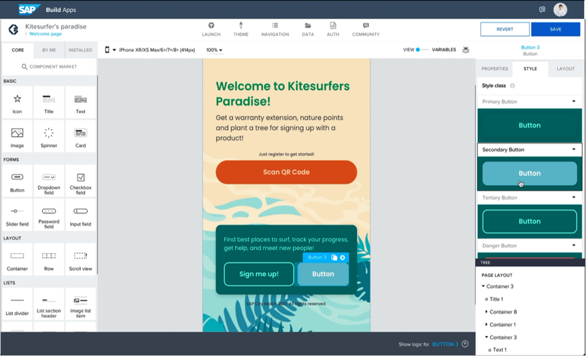
Task: Click the debugger bug icon
Action: (465, 50)
